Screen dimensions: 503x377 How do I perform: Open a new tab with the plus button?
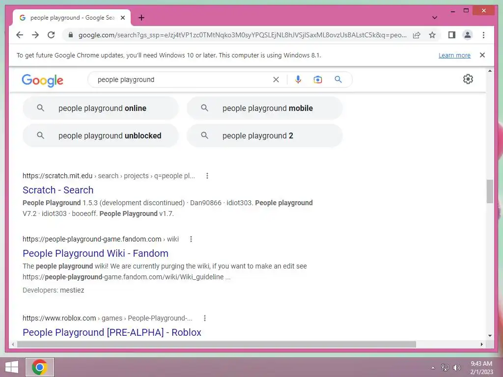(141, 18)
